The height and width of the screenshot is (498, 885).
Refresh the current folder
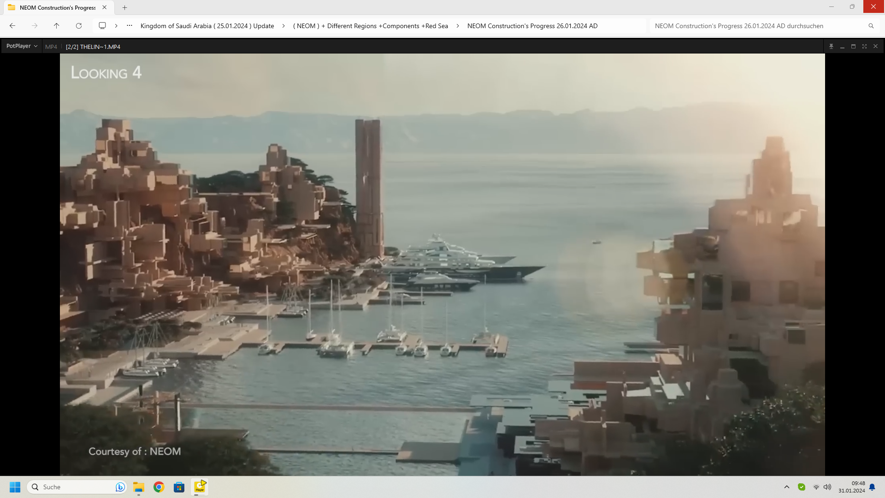point(79,26)
